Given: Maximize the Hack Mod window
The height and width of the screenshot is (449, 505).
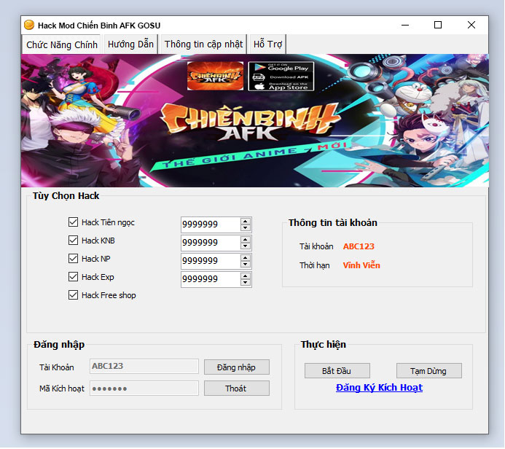Looking at the screenshot, I should coord(438,25).
